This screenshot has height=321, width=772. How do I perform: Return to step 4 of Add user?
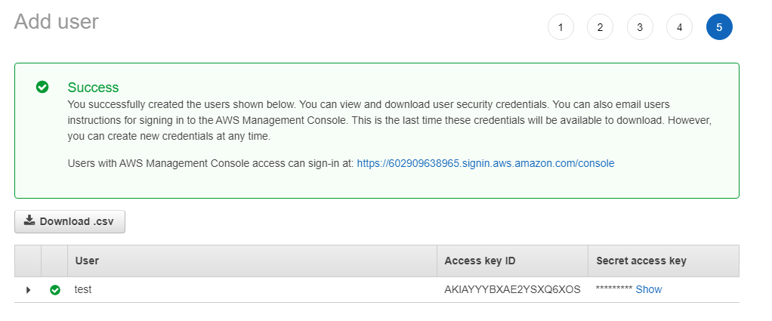pyautogui.click(x=679, y=27)
